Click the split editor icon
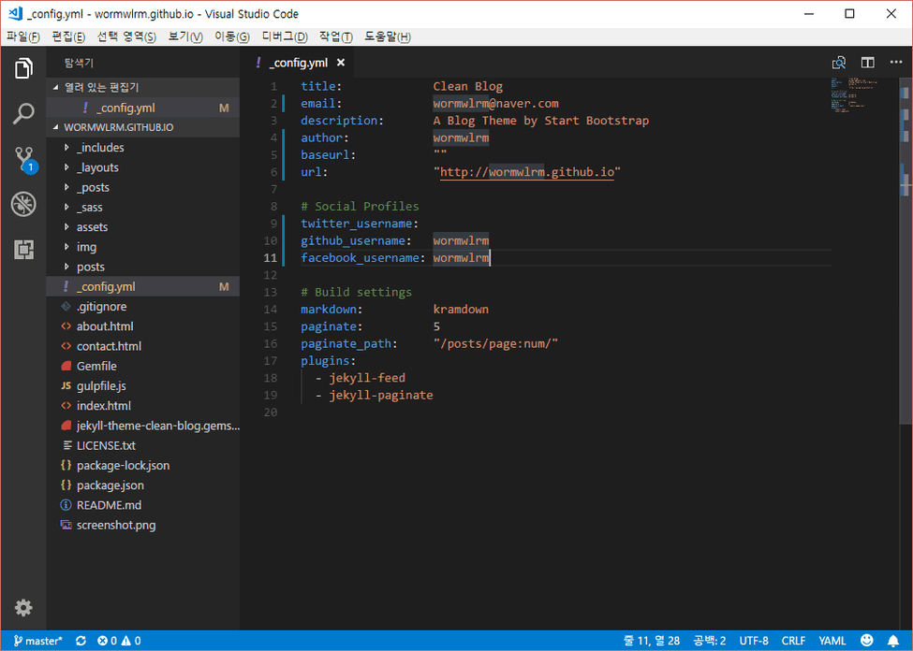The height and width of the screenshot is (651, 913). coord(868,63)
